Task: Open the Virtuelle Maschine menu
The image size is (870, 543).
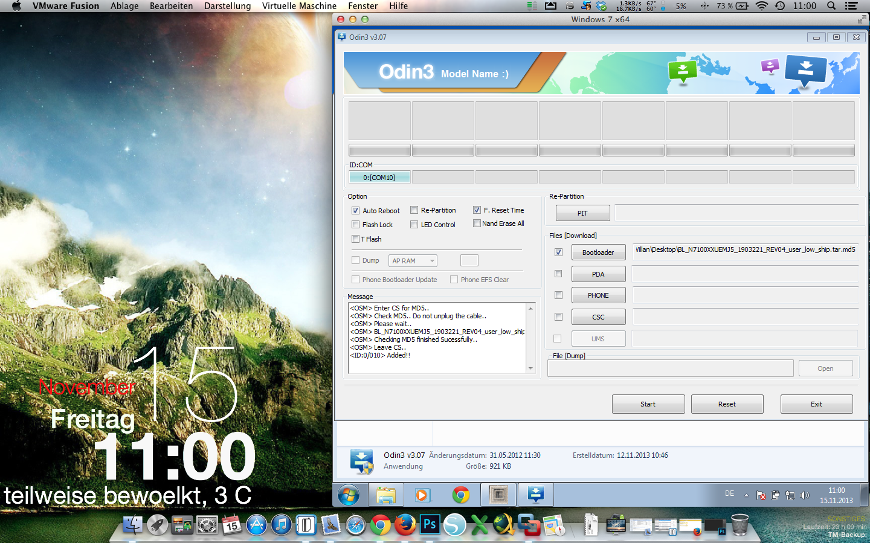Action: [x=299, y=6]
